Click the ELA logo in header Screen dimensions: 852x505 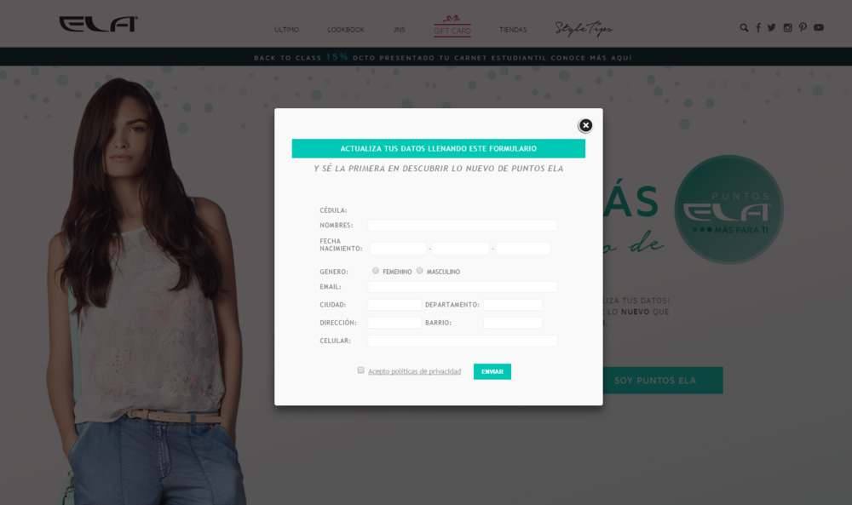98,24
